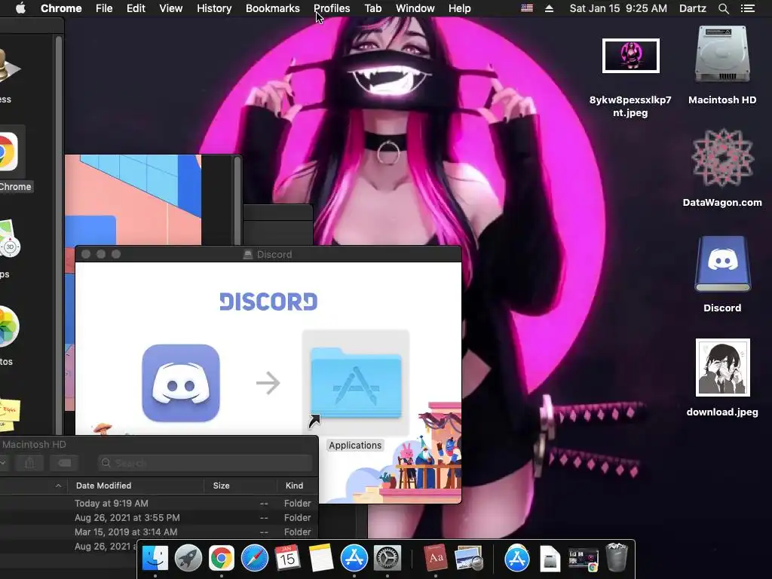
Task: Open the Window menu
Action: 415,8
